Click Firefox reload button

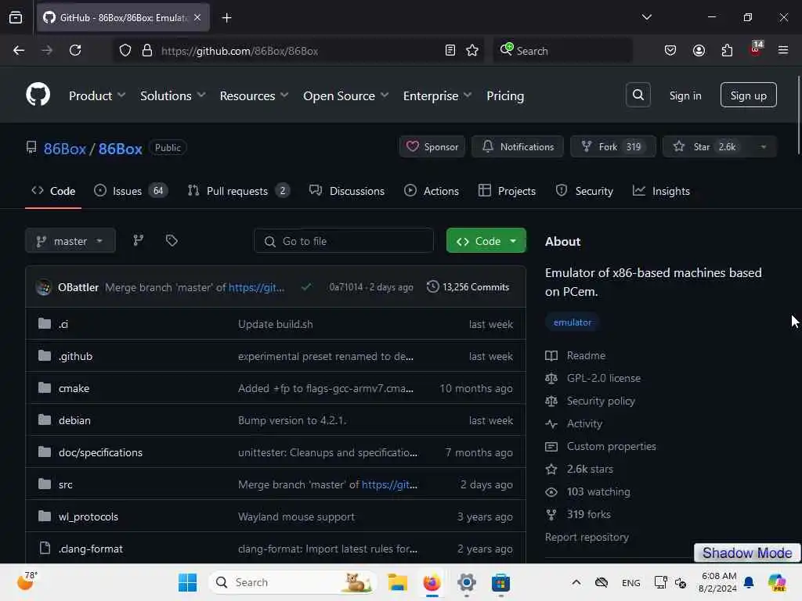click(x=75, y=50)
